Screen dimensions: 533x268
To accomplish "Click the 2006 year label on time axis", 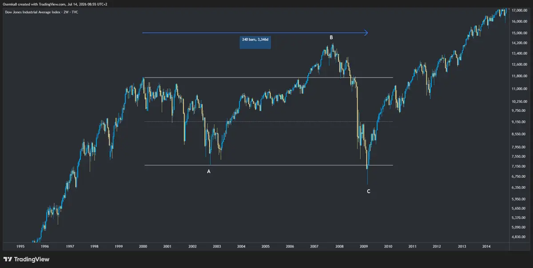I will pyautogui.click(x=290, y=246).
